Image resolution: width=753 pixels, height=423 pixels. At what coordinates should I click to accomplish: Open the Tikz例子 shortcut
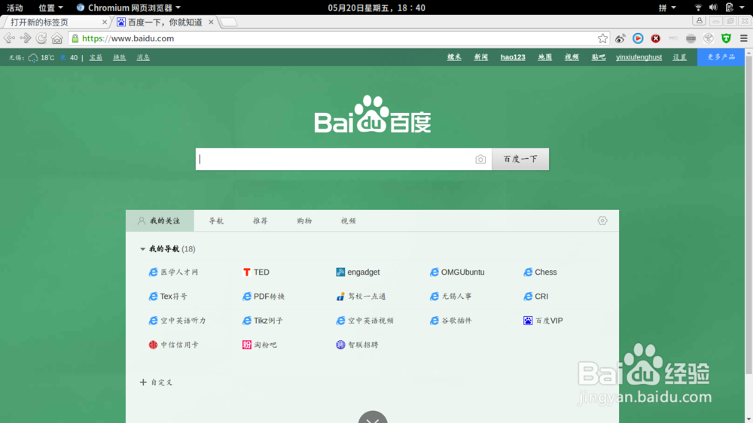click(263, 321)
